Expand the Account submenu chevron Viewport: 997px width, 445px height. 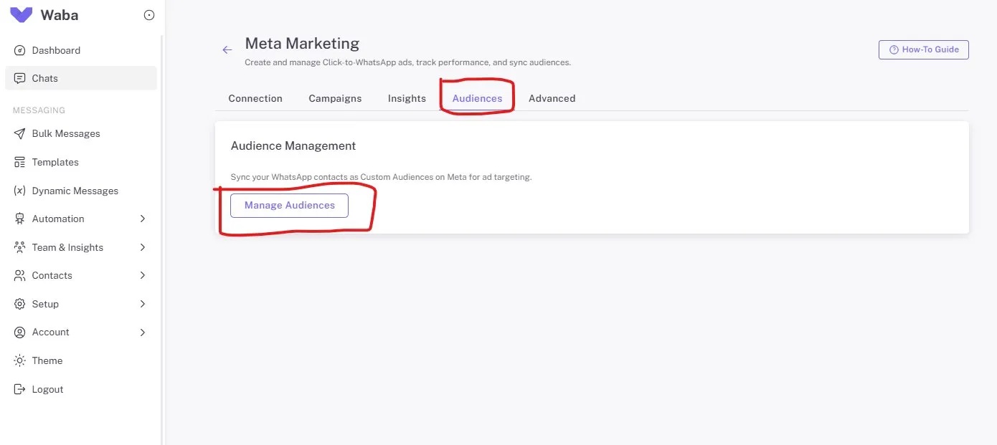point(143,332)
